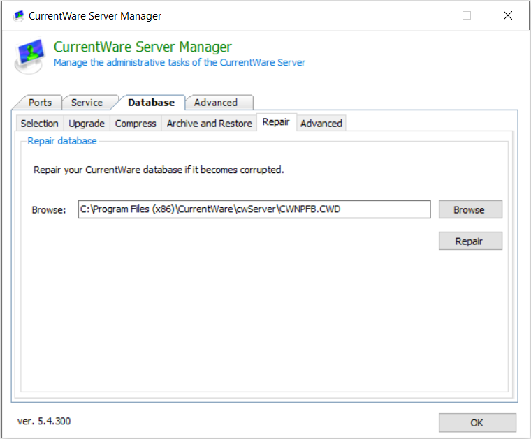Click the database path input field
Viewport: 531px width, 439px height.
pos(254,209)
